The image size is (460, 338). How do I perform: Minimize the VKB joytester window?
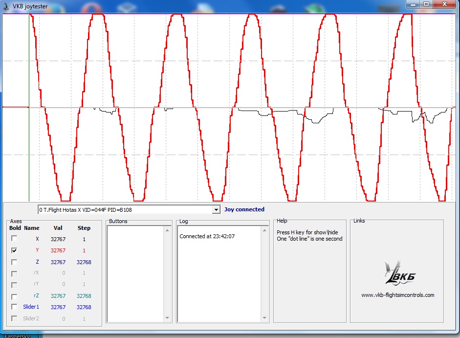coord(413,4)
